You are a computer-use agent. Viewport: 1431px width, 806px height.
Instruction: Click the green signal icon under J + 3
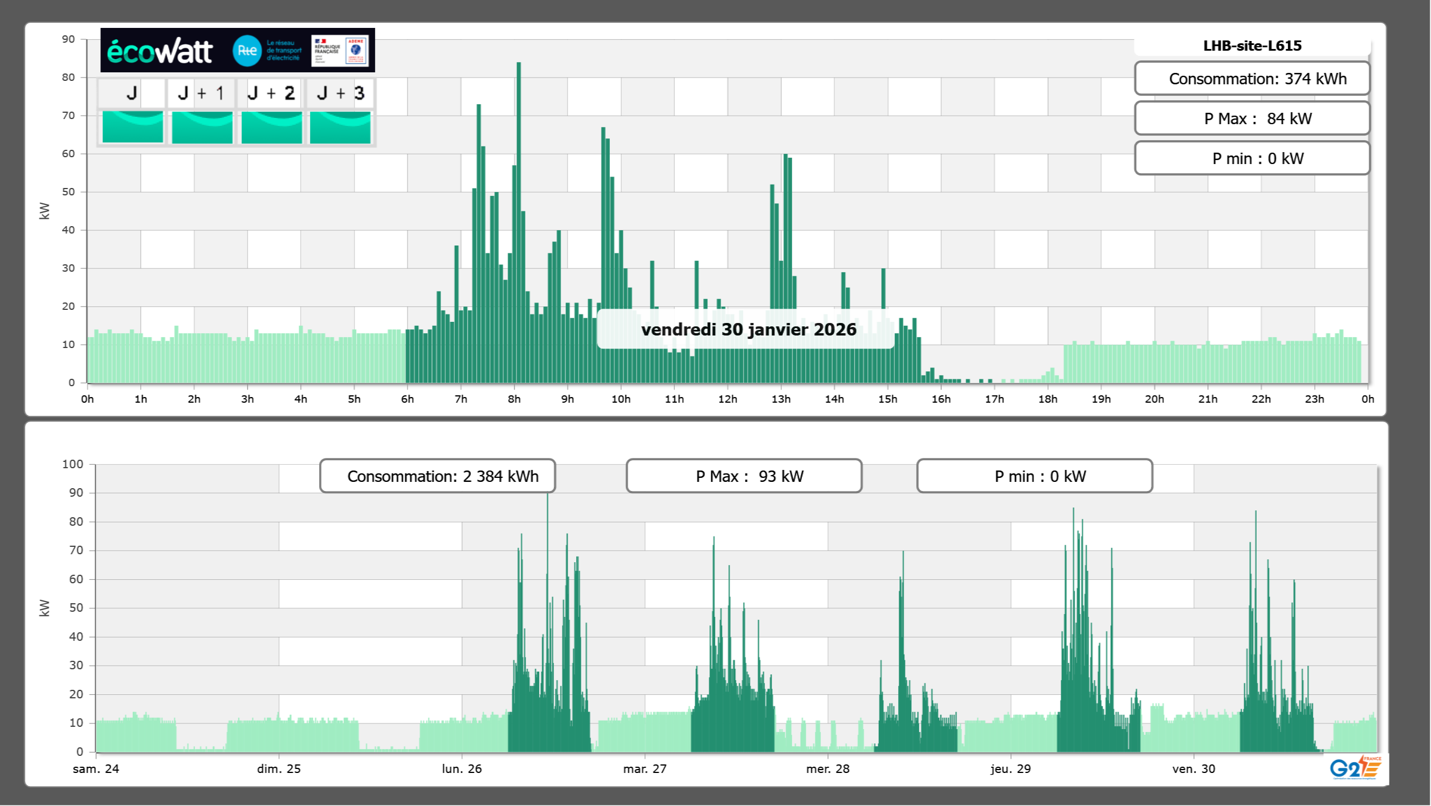tap(340, 127)
